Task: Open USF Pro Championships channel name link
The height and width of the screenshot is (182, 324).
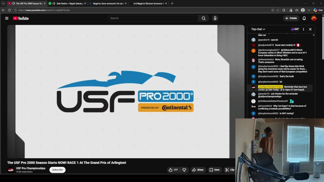Action: point(31,168)
